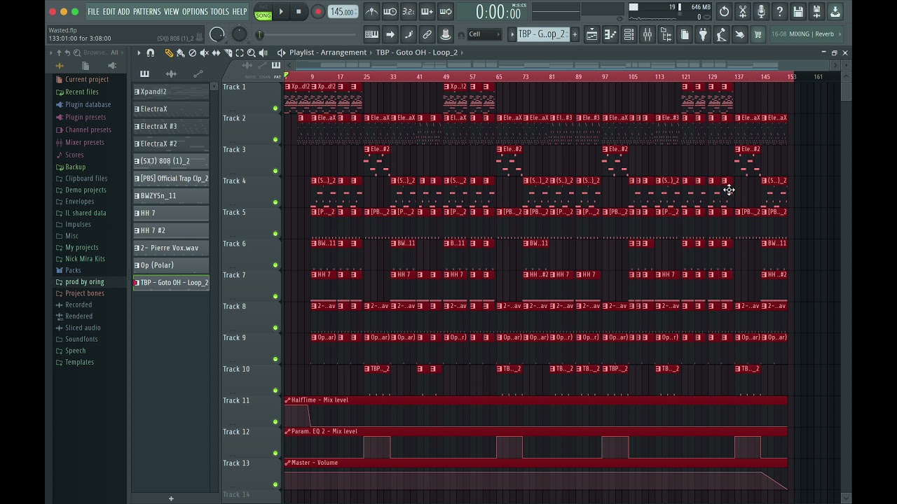The width and height of the screenshot is (897, 504).
Task: Select the paint brush tool
Action: [180, 52]
